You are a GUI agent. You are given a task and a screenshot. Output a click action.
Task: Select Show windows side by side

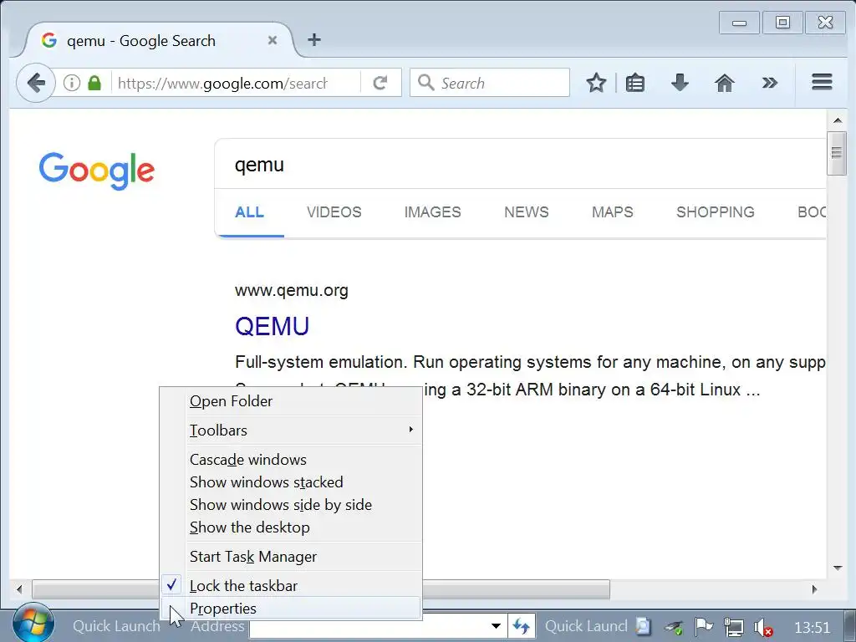[x=291, y=504]
